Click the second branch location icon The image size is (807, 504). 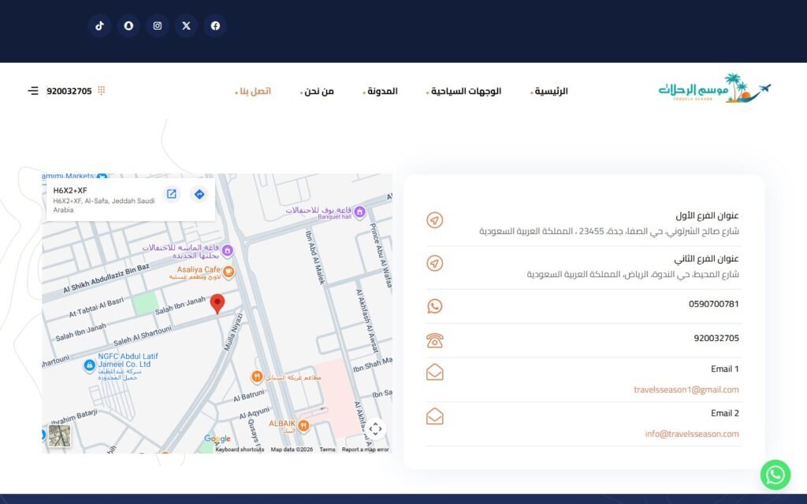[x=435, y=263]
